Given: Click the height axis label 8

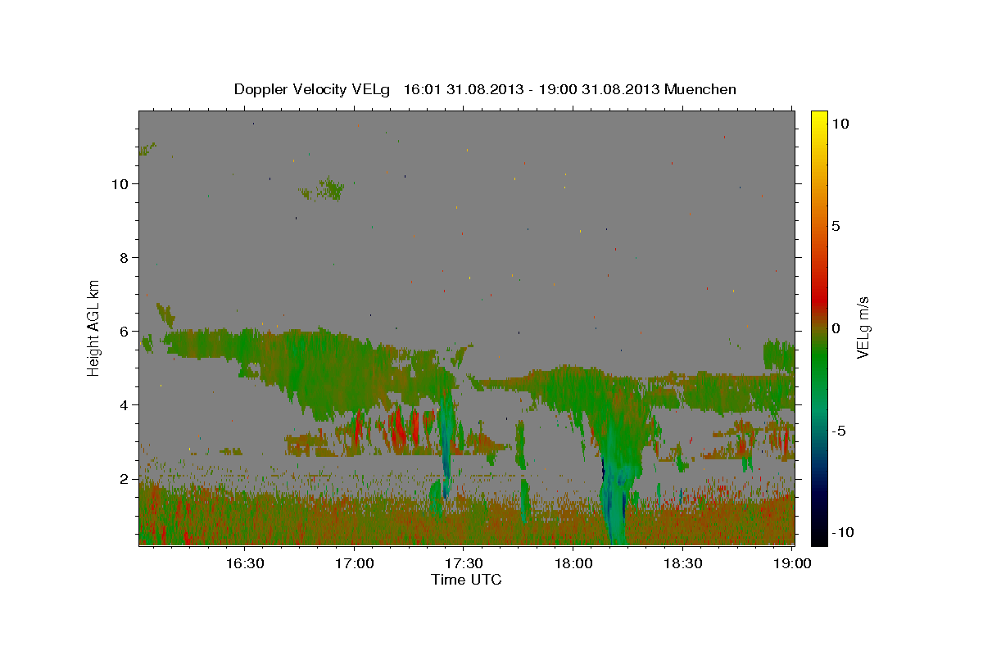Looking at the screenshot, I should (125, 258).
